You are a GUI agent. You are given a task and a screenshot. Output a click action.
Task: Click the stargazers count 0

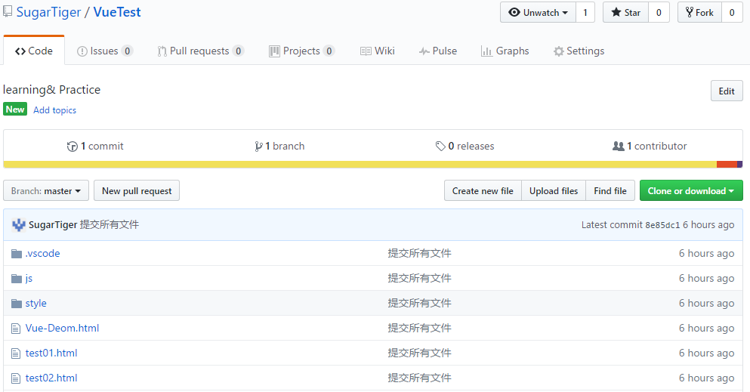point(659,12)
